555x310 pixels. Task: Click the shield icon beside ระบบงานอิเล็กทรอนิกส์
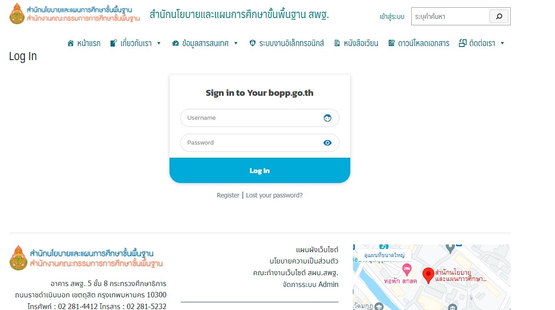click(x=253, y=43)
